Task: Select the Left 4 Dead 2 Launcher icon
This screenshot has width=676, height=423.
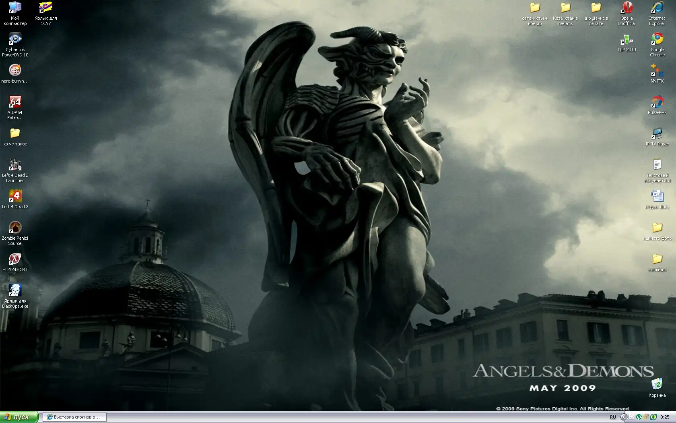Action: coord(15,165)
